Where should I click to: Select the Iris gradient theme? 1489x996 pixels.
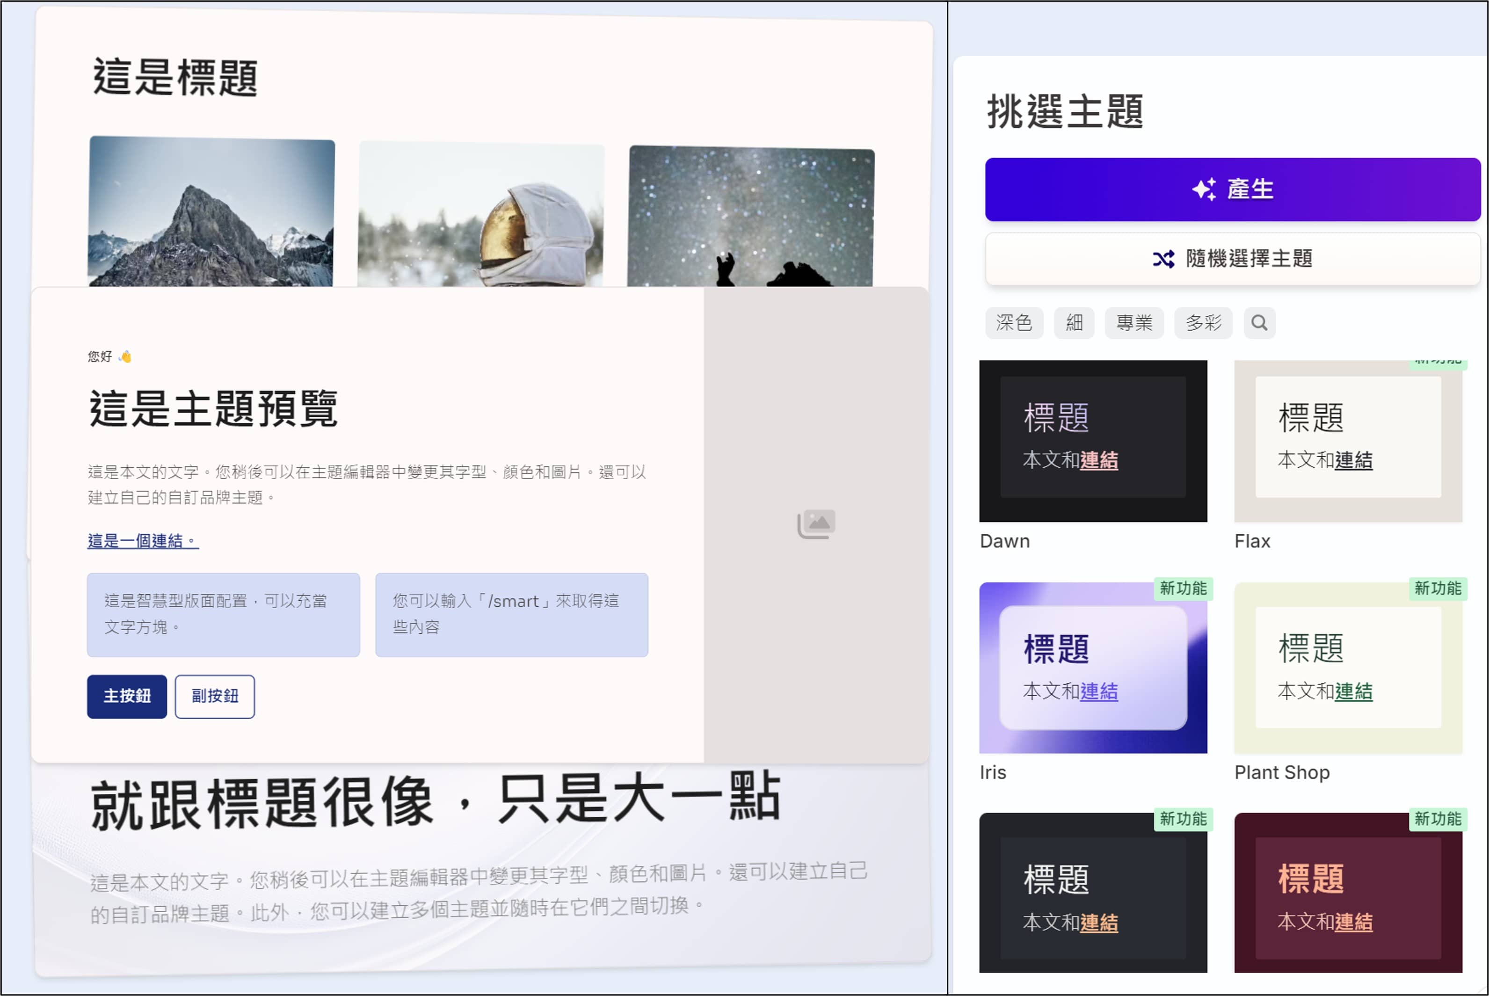click(1093, 667)
